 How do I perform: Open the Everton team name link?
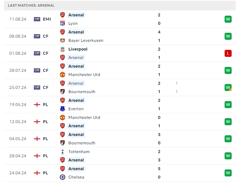76,109
